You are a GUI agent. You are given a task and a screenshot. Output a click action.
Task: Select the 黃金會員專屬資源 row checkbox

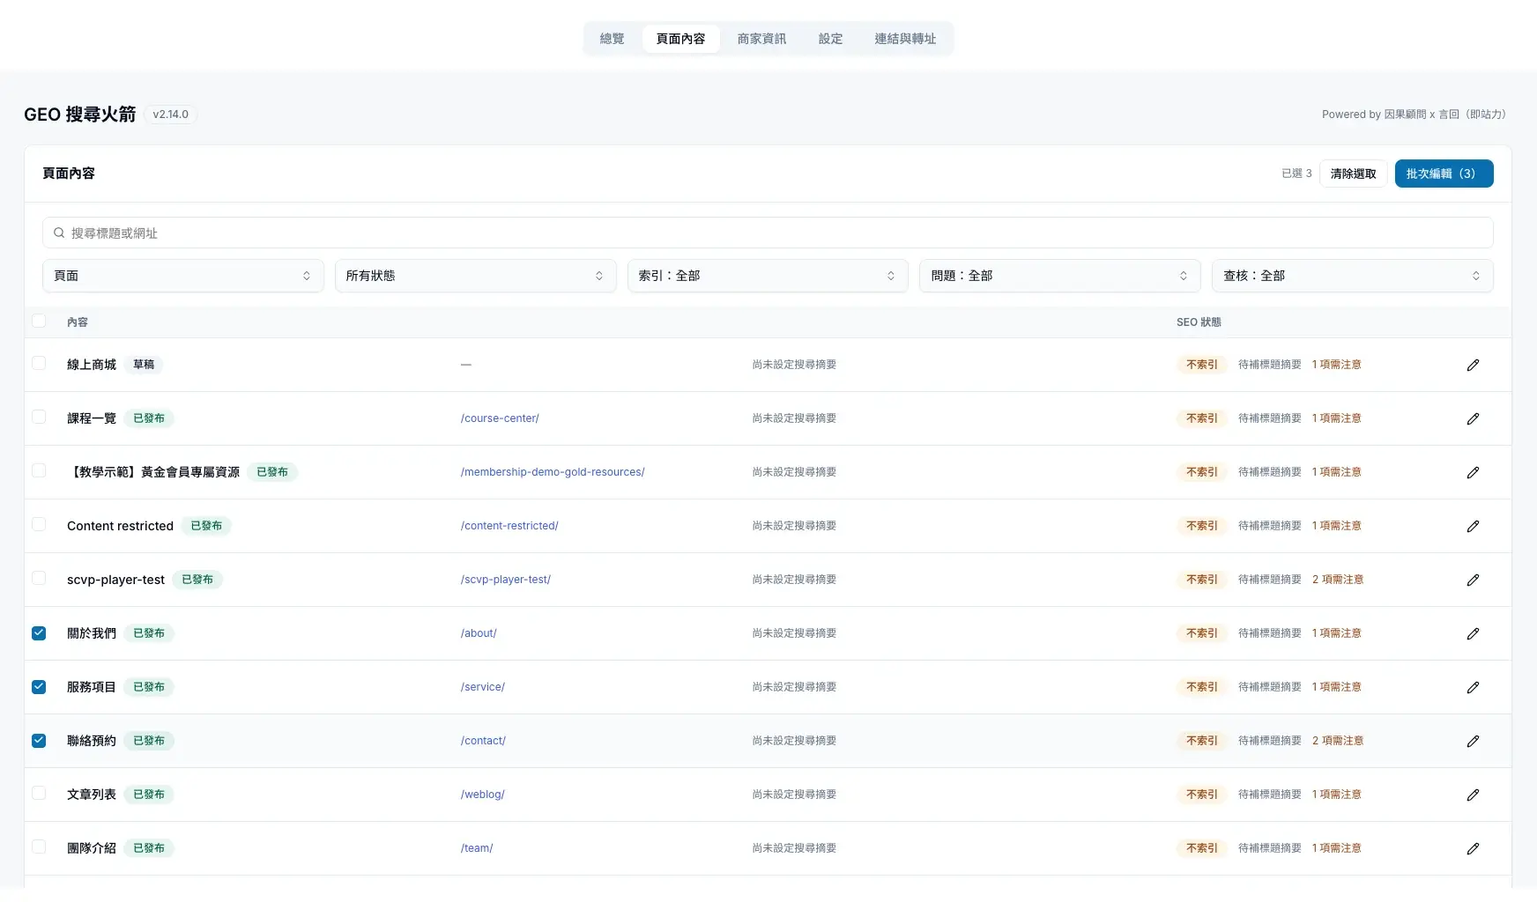point(39,470)
